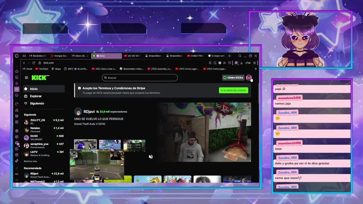Click the tab search magnifier icon

(240, 56)
